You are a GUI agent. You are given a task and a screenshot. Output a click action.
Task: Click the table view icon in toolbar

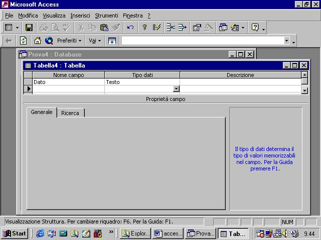tap(9, 27)
